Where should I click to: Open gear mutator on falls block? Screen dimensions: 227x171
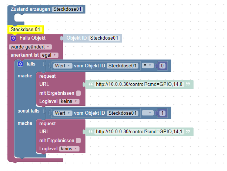click(x=20, y=64)
